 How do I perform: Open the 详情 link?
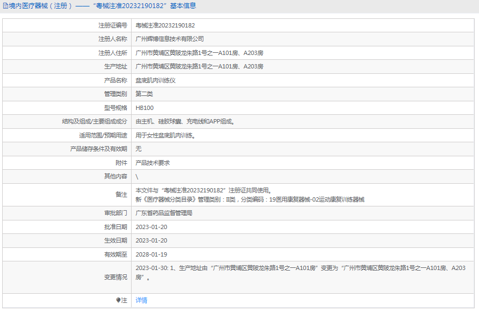coord(141,300)
